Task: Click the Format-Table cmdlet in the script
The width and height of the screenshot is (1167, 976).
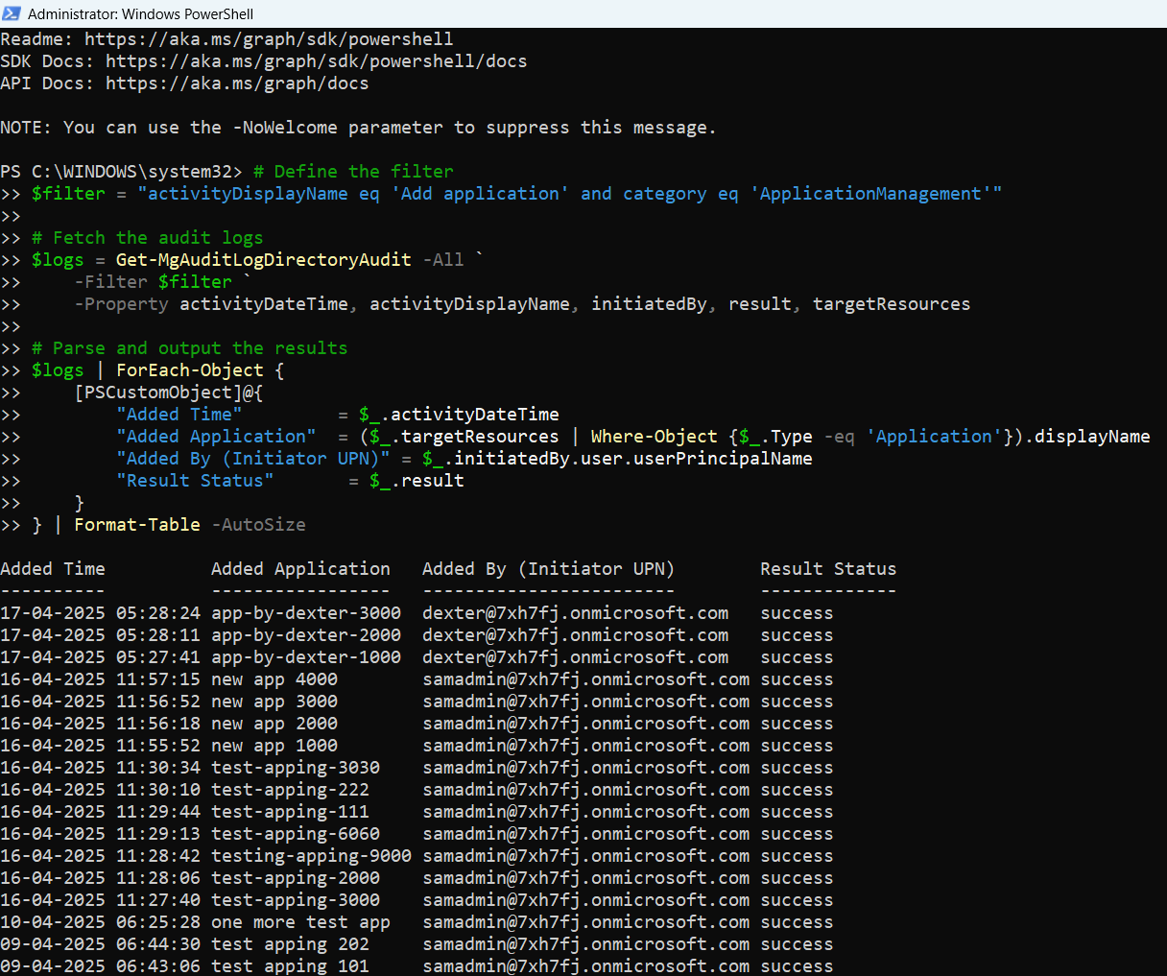Action: [x=137, y=525]
